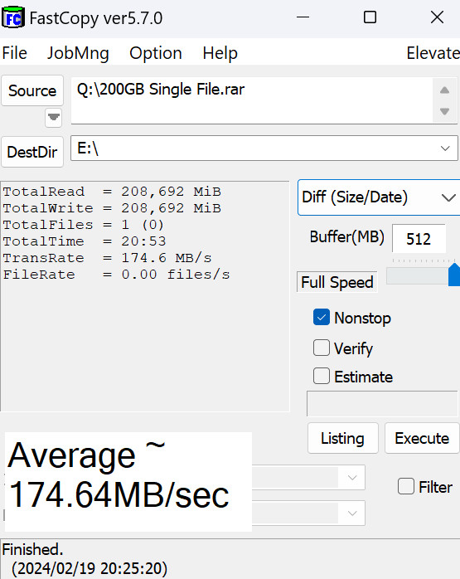Expand the upper disabled filter combo box
The width and height of the screenshot is (460, 579).
pyautogui.click(x=352, y=478)
